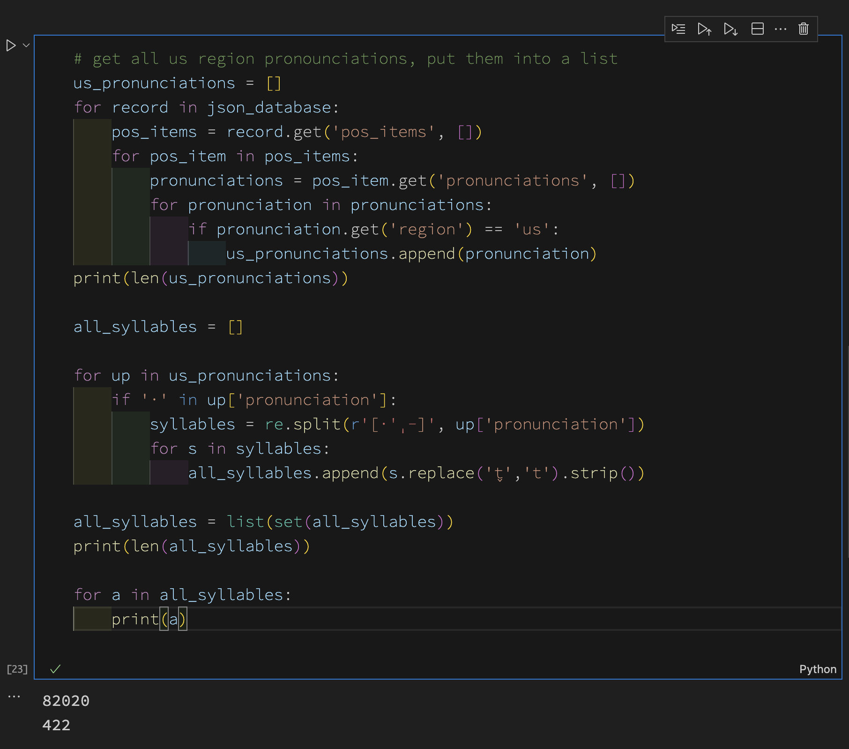Click the Run by Line toolbar icon
The height and width of the screenshot is (749, 849).
pyautogui.click(x=678, y=29)
